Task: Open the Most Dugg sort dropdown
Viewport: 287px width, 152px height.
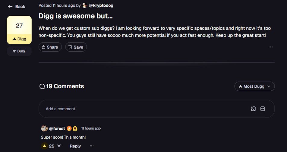Action: coord(254,86)
